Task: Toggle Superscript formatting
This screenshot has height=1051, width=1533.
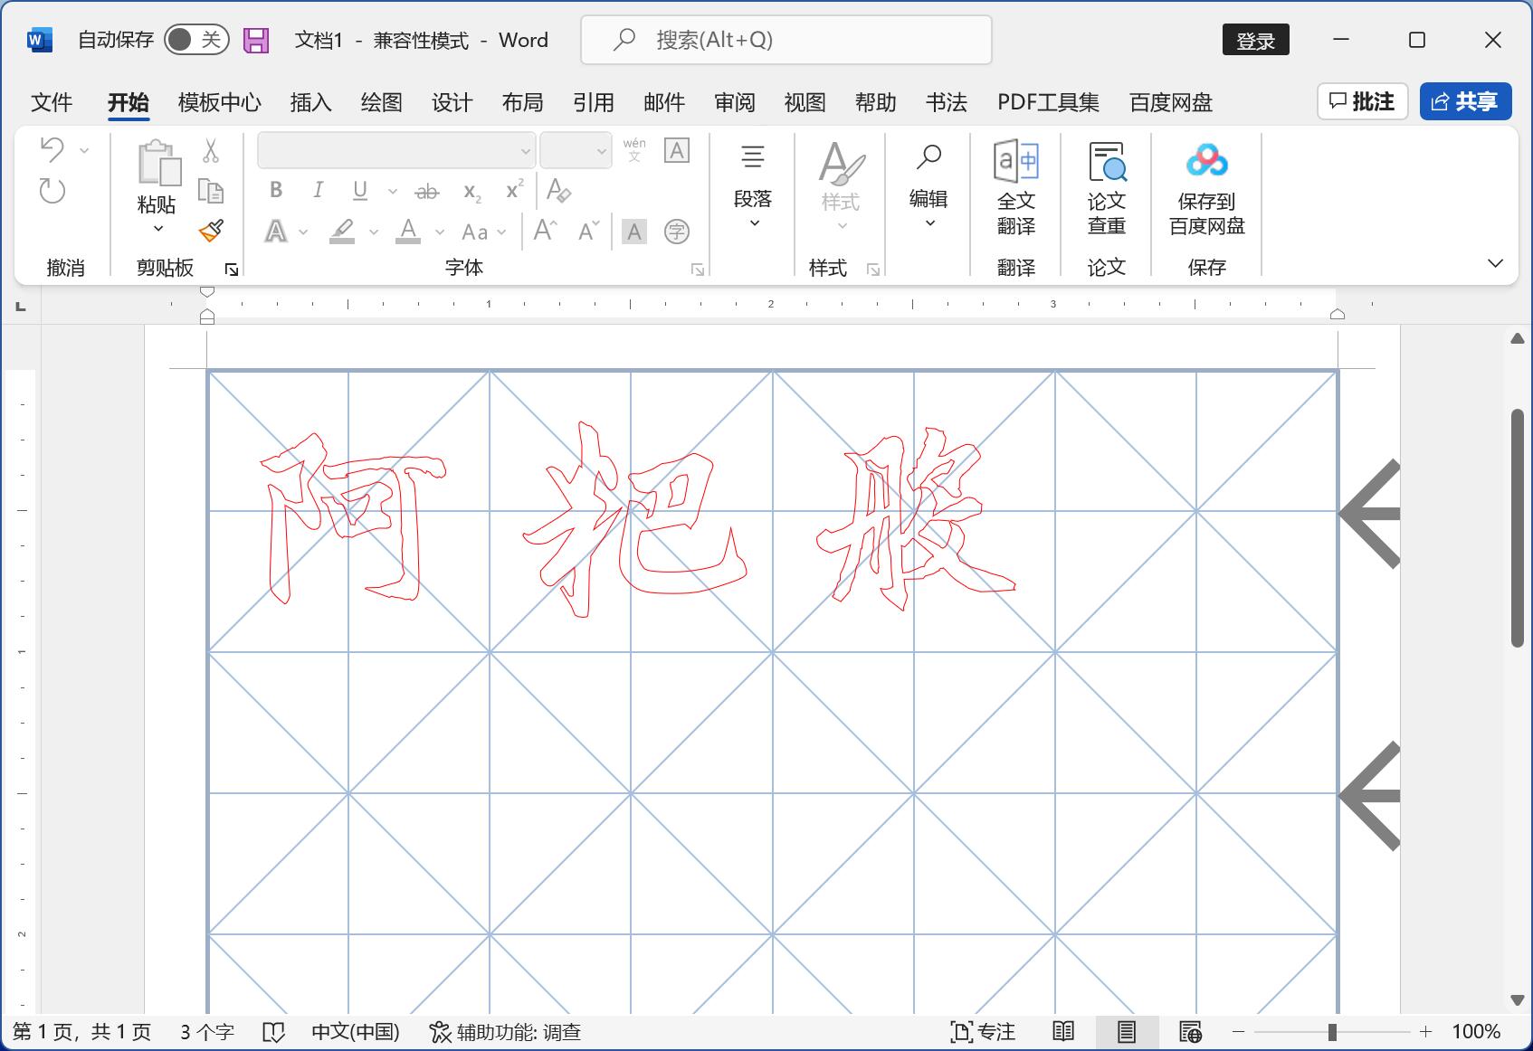Action: point(515,191)
